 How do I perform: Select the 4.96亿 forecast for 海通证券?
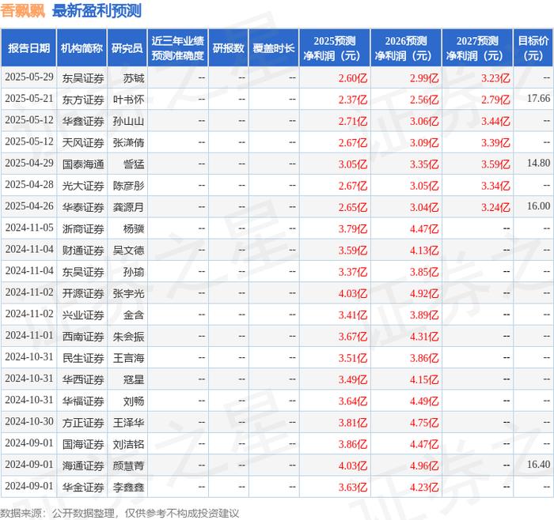pyautogui.click(x=424, y=465)
